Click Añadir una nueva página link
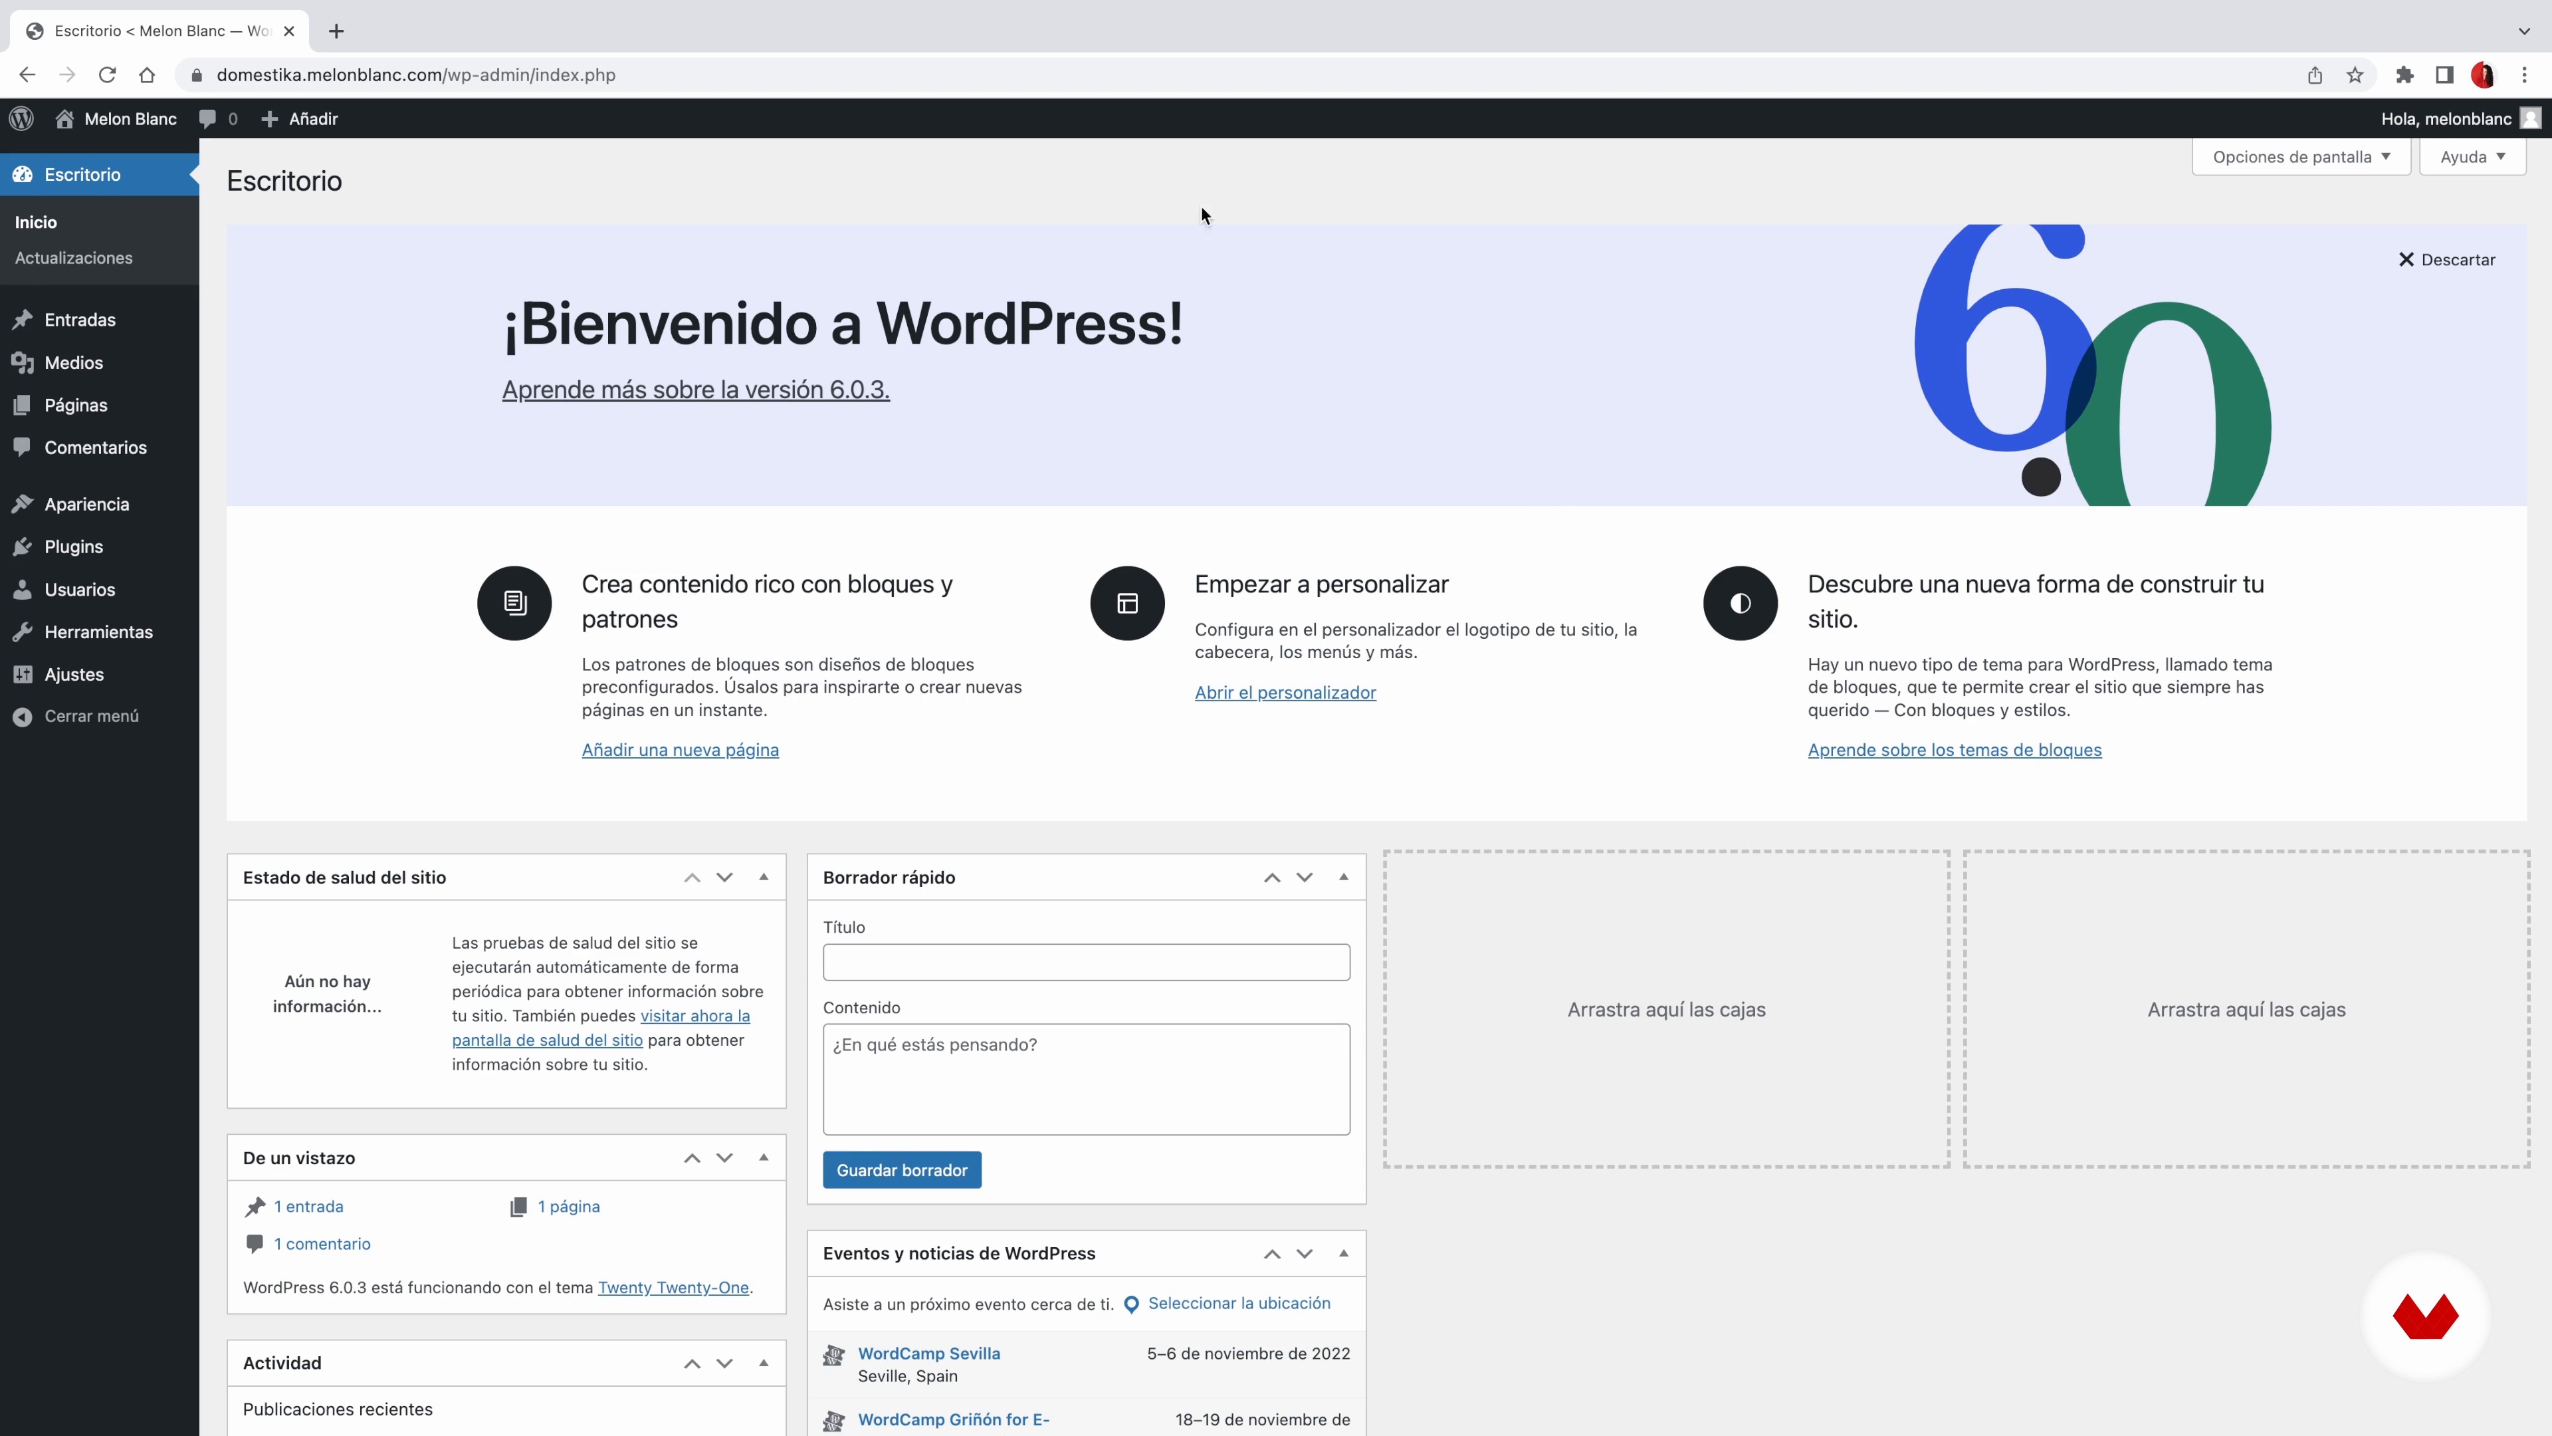The image size is (2552, 1436). click(x=680, y=750)
